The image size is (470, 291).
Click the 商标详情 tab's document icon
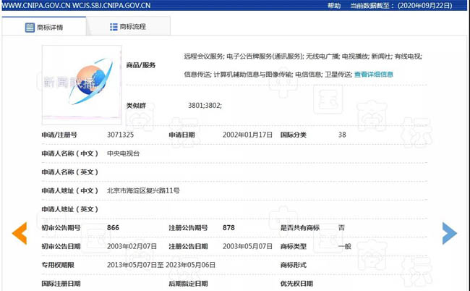30,28
